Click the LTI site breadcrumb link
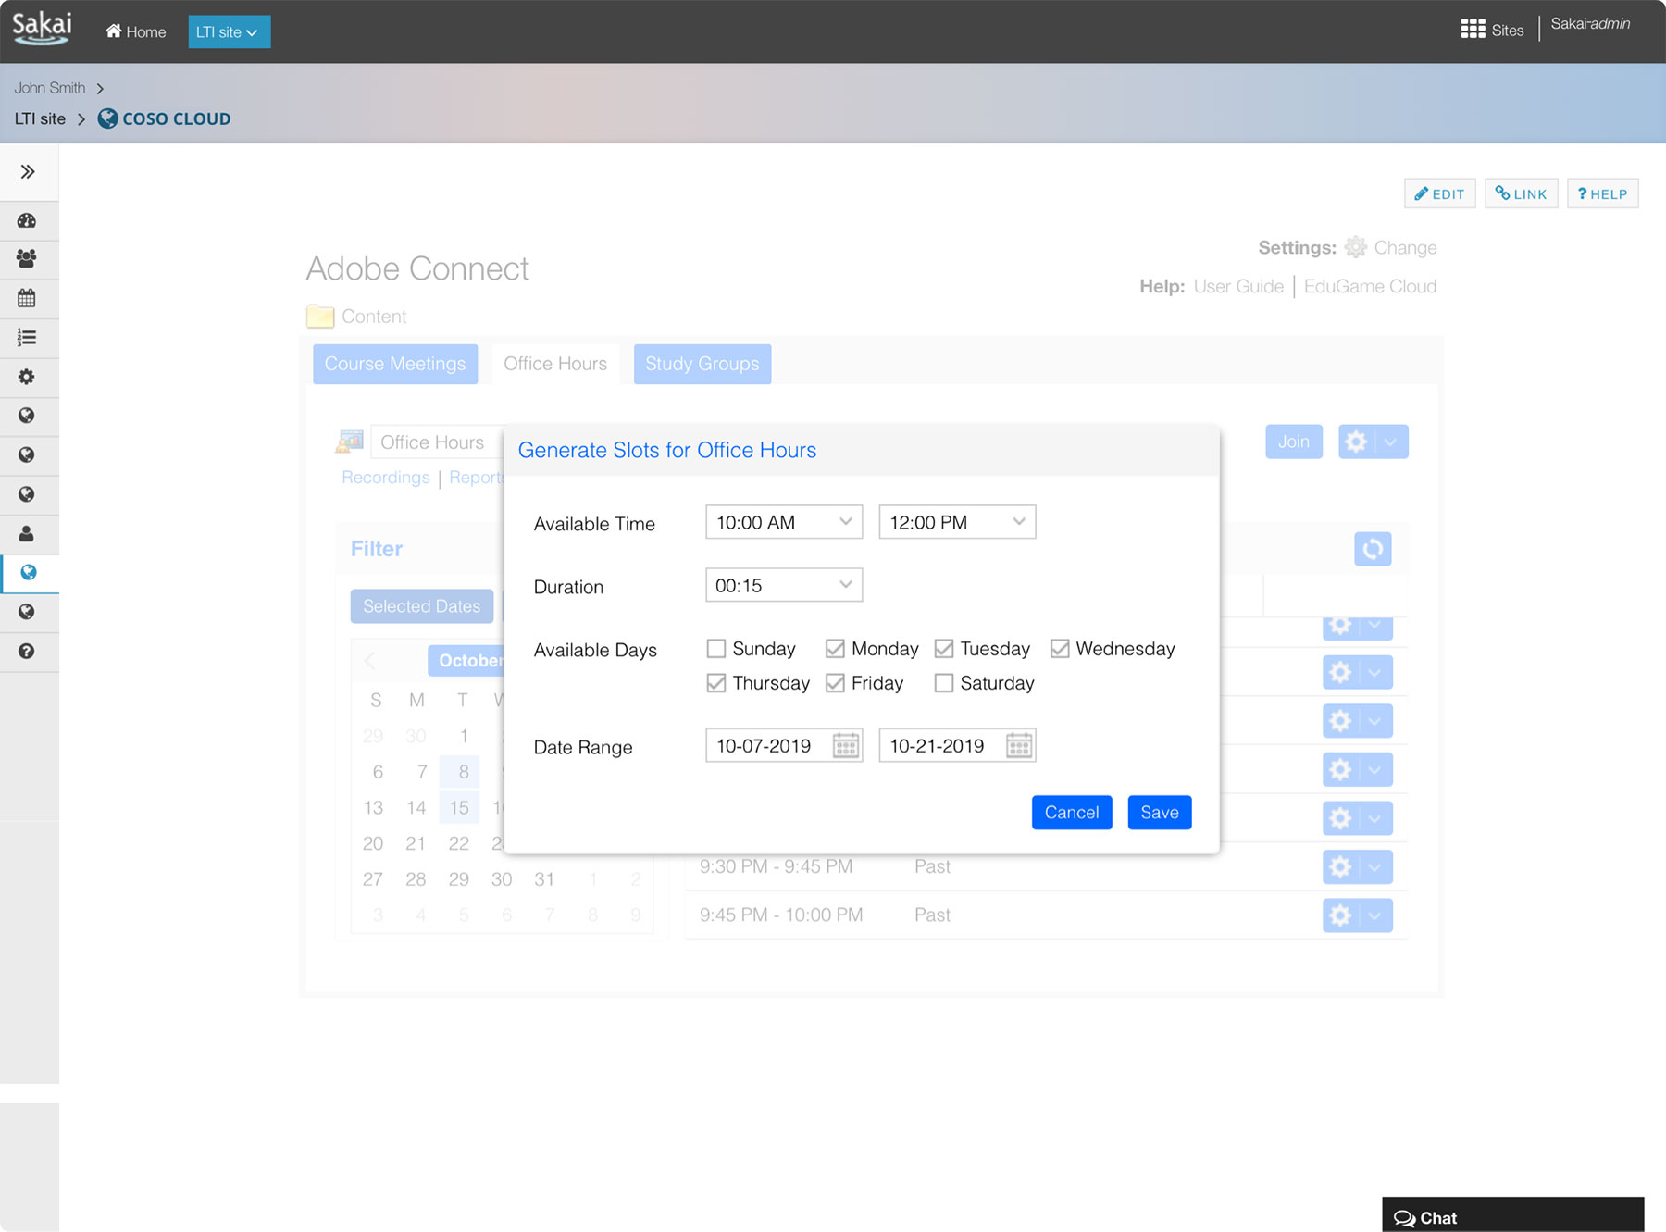1666x1232 pixels. tap(40, 118)
